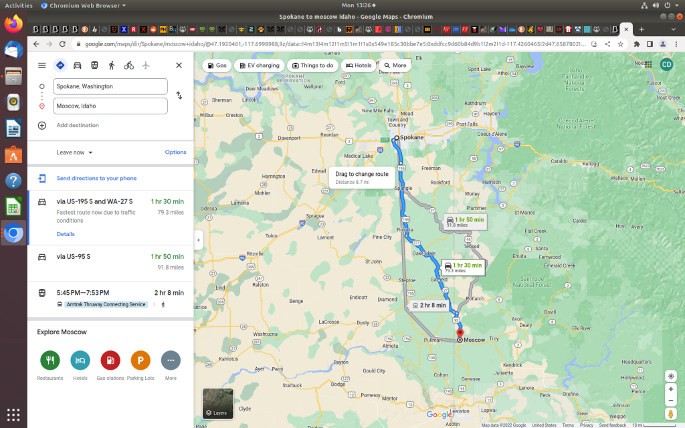Toggle the Layers map view thumbnail
The image size is (685, 428).
pos(218,403)
